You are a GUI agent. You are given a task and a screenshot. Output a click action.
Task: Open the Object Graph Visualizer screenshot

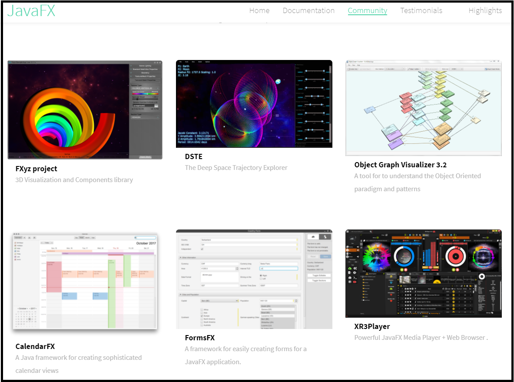(x=424, y=108)
